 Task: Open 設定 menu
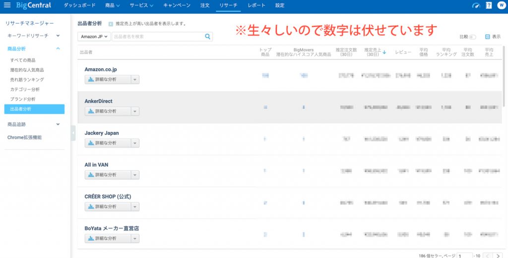(x=280, y=5)
